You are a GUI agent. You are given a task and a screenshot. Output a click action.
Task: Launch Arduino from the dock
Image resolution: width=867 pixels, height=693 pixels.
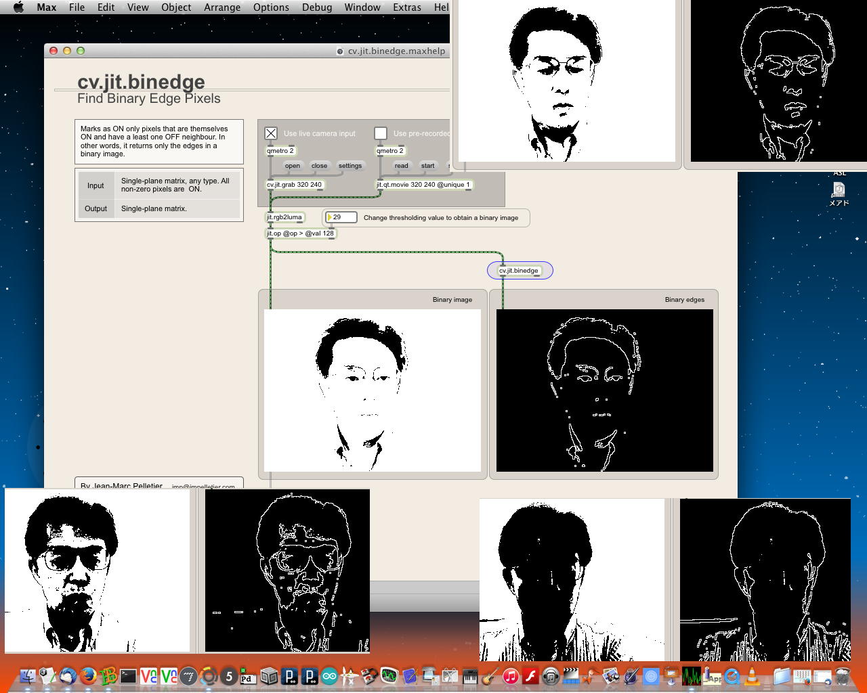click(x=329, y=675)
